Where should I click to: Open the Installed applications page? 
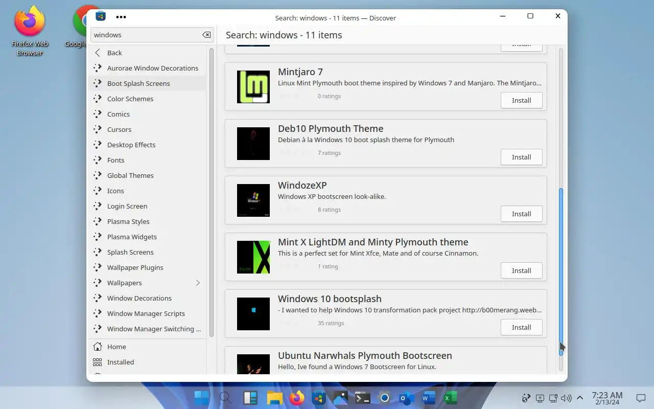[x=147, y=362]
